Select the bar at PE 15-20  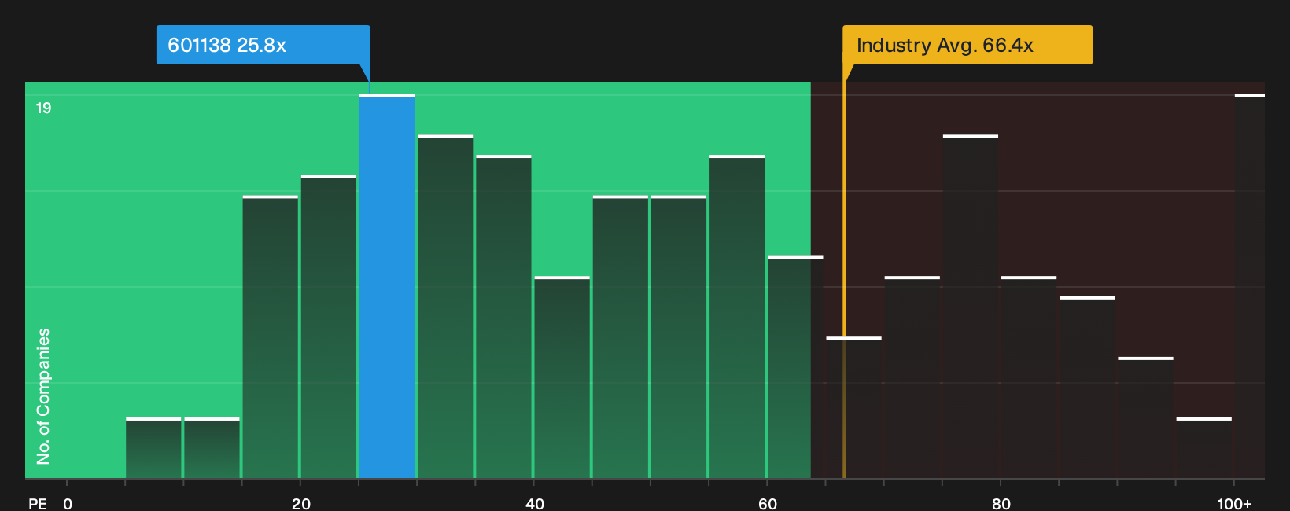click(x=271, y=337)
